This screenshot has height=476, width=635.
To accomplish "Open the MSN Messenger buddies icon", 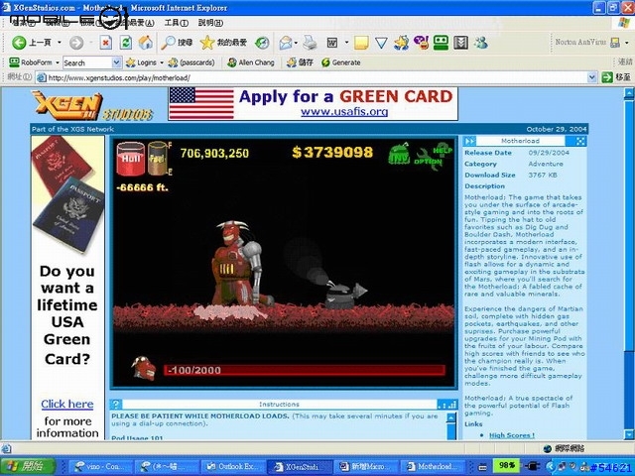I will (481, 43).
